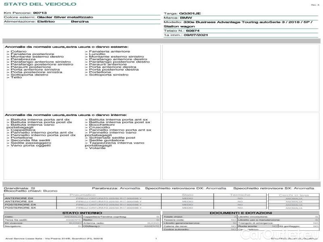The height and width of the screenshot is (242, 323).
Task: Click Specchietto retrovisore DX: Anomalia
Action: [x=185, y=188]
